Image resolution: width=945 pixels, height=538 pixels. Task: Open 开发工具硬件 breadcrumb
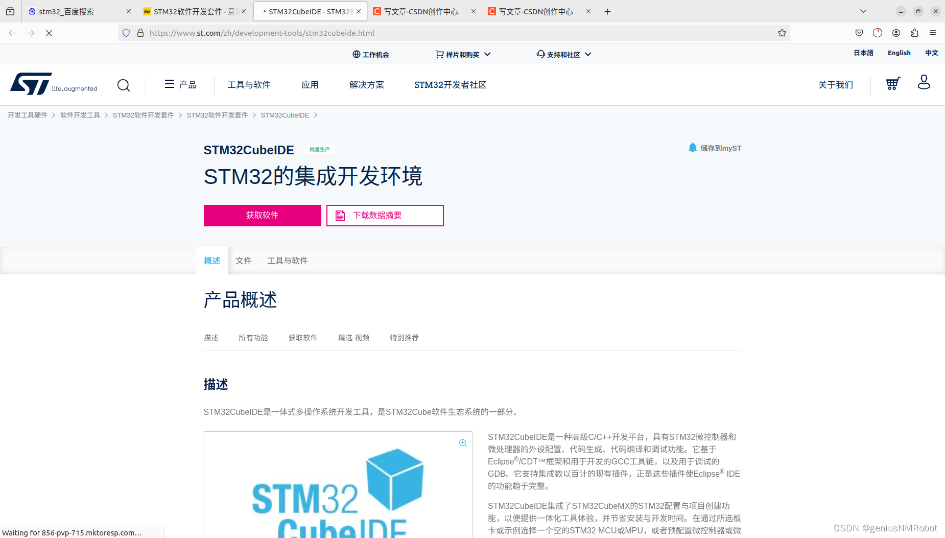[28, 115]
